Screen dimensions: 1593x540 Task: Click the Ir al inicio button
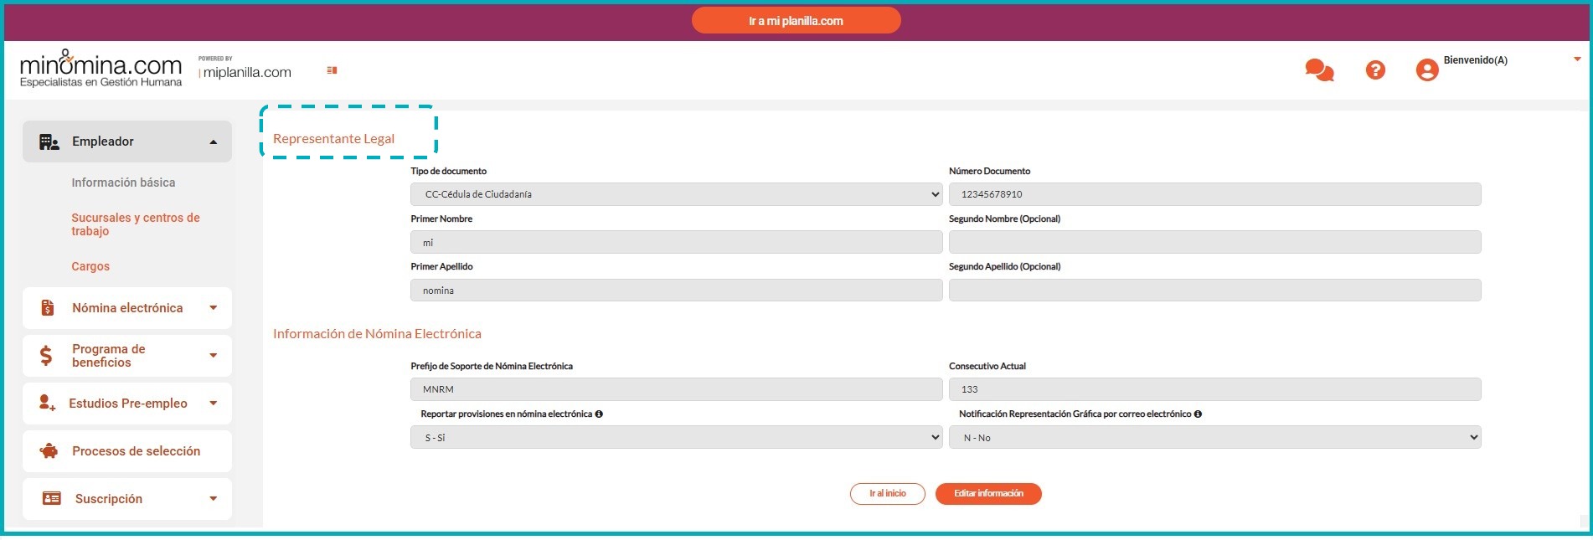point(887,494)
